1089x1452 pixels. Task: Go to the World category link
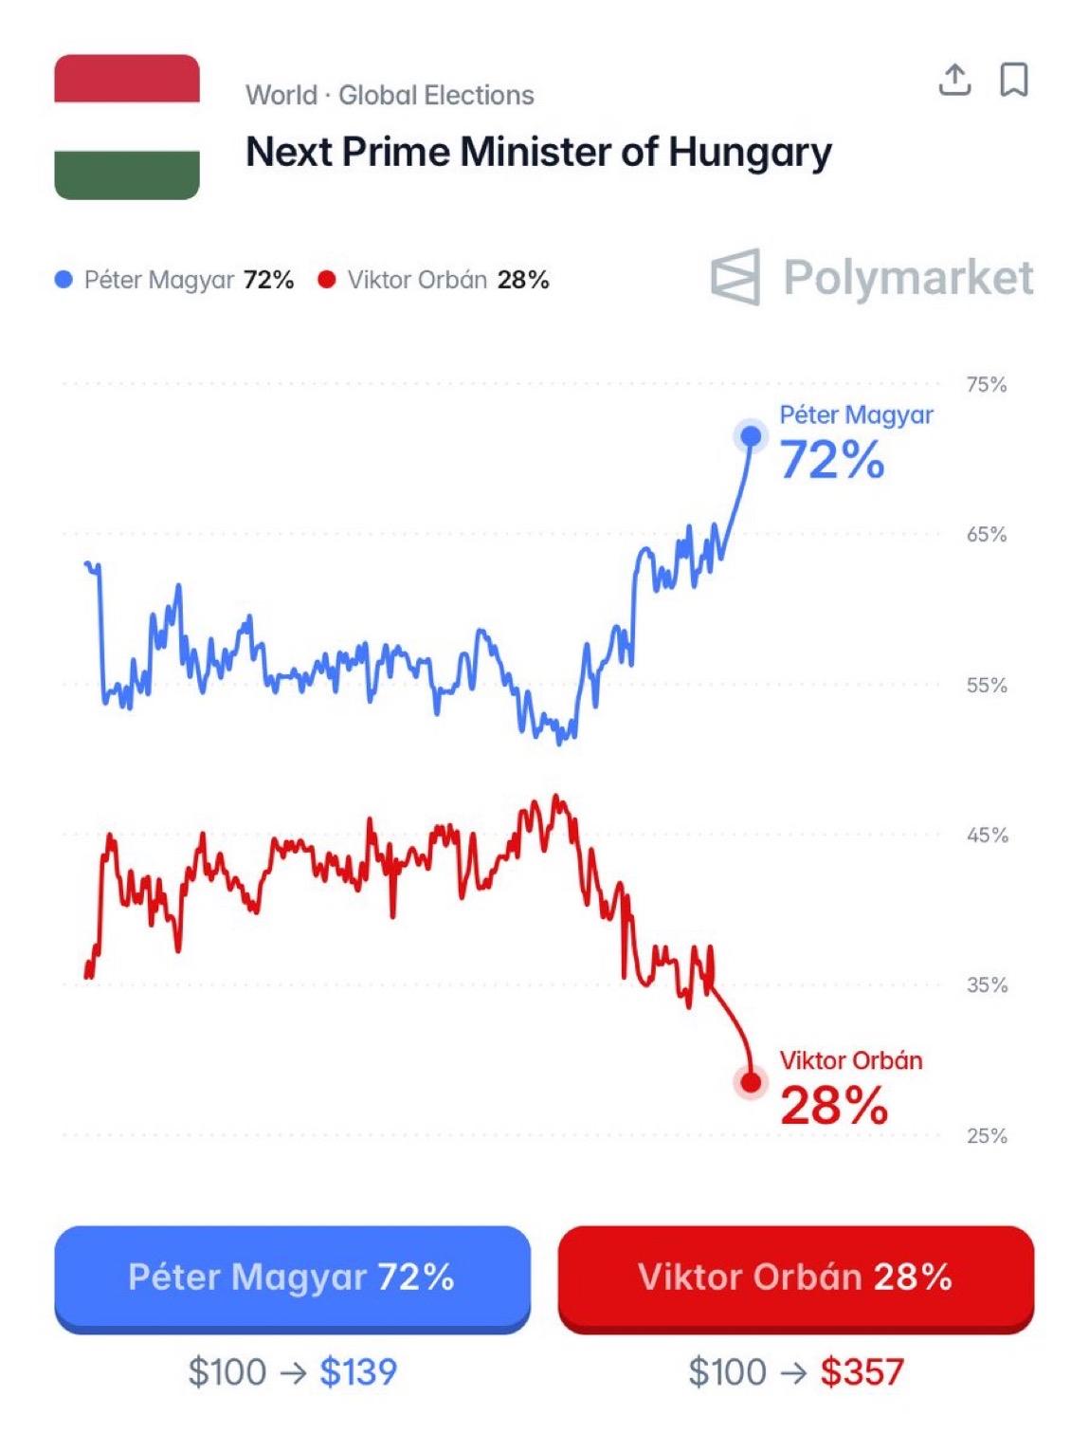(281, 95)
